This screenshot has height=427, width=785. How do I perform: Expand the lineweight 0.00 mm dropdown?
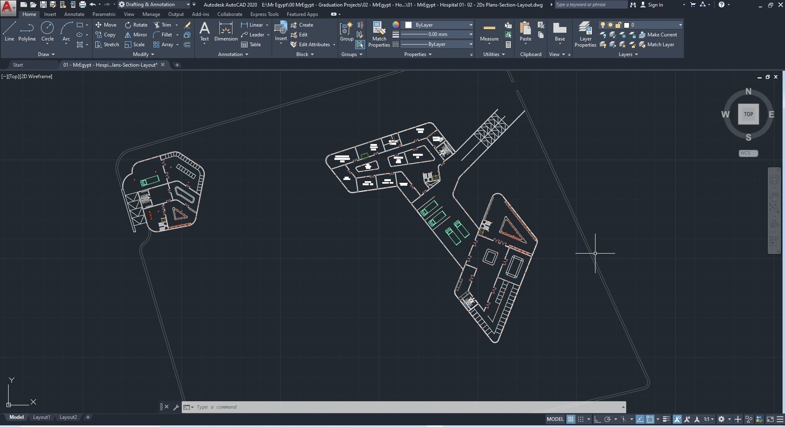pyautogui.click(x=471, y=34)
